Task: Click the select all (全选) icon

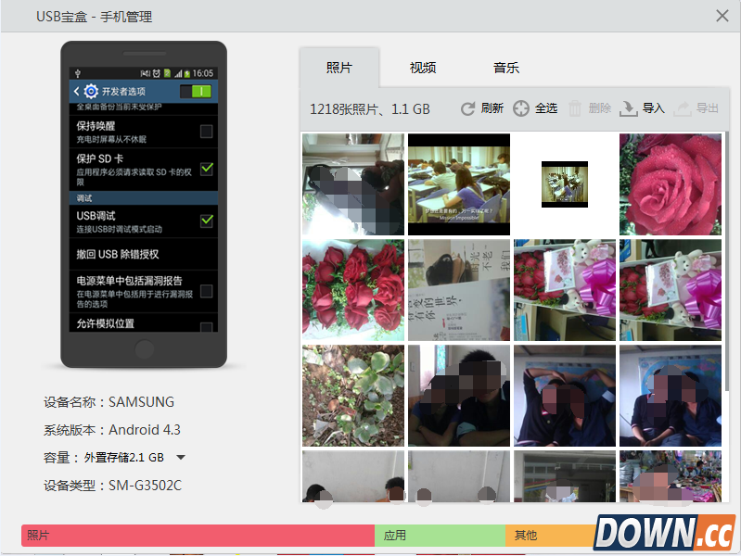Action: point(521,108)
